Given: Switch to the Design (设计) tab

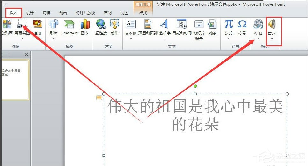Looking at the screenshot, I should pos(30,13).
